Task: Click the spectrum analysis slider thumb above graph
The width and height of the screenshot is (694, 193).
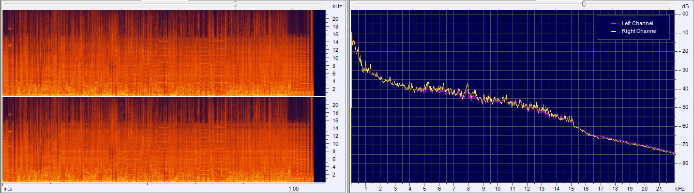Action: 584,4
